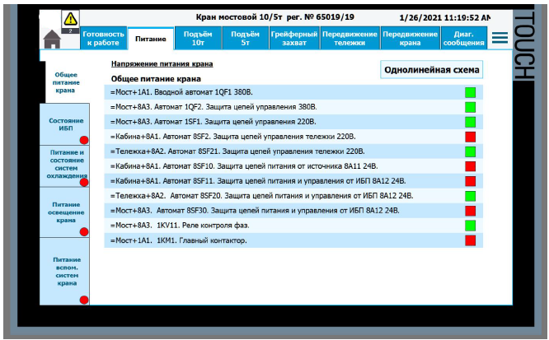Open the Подъём 5т tab
The image size is (549, 340).
coord(245,38)
